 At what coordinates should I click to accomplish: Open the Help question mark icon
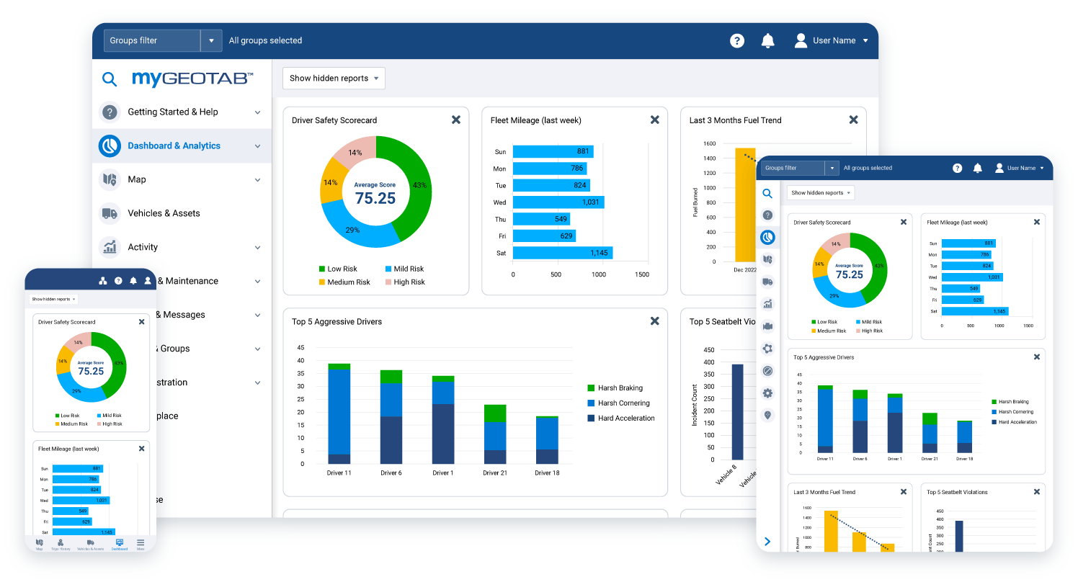(x=736, y=40)
